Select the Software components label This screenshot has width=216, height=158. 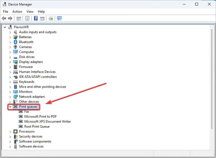click(x=35, y=141)
